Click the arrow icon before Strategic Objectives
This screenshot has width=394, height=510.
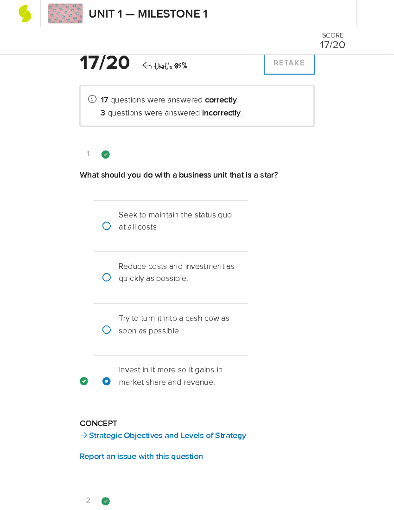pyautogui.click(x=83, y=435)
